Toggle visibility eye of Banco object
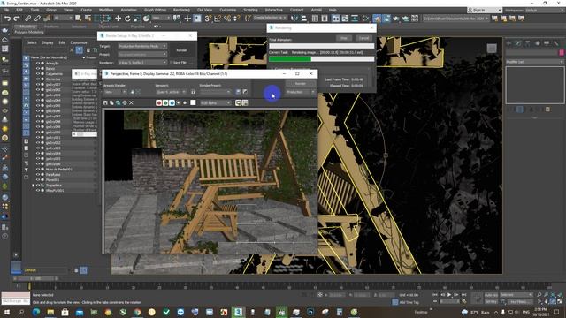Image resolution: width=566 pixels, height=318 pixels. (37, 69)
